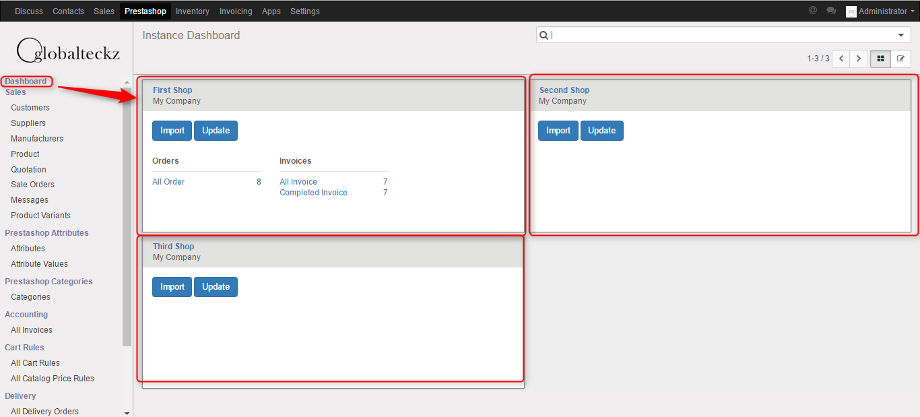
Task: Go to next page with right chevron
Action: click(858, 59)
